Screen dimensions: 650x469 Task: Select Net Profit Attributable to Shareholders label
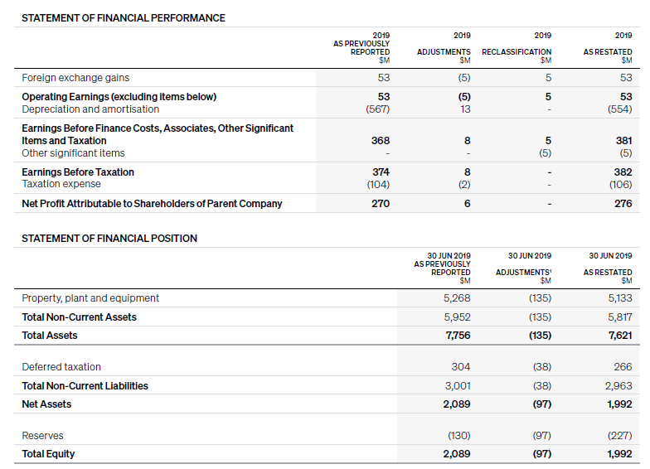point(152,204)
